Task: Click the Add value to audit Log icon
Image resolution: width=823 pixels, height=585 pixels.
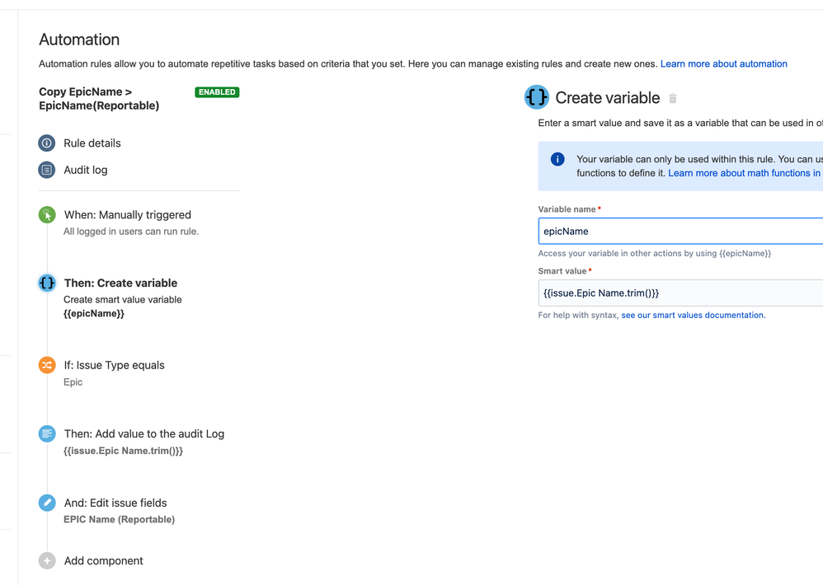Action: (x=47, y=433)
